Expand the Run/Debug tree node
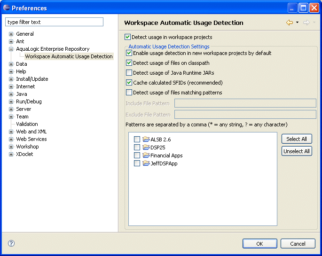This screenshot has width=322, height=256. 11,101
